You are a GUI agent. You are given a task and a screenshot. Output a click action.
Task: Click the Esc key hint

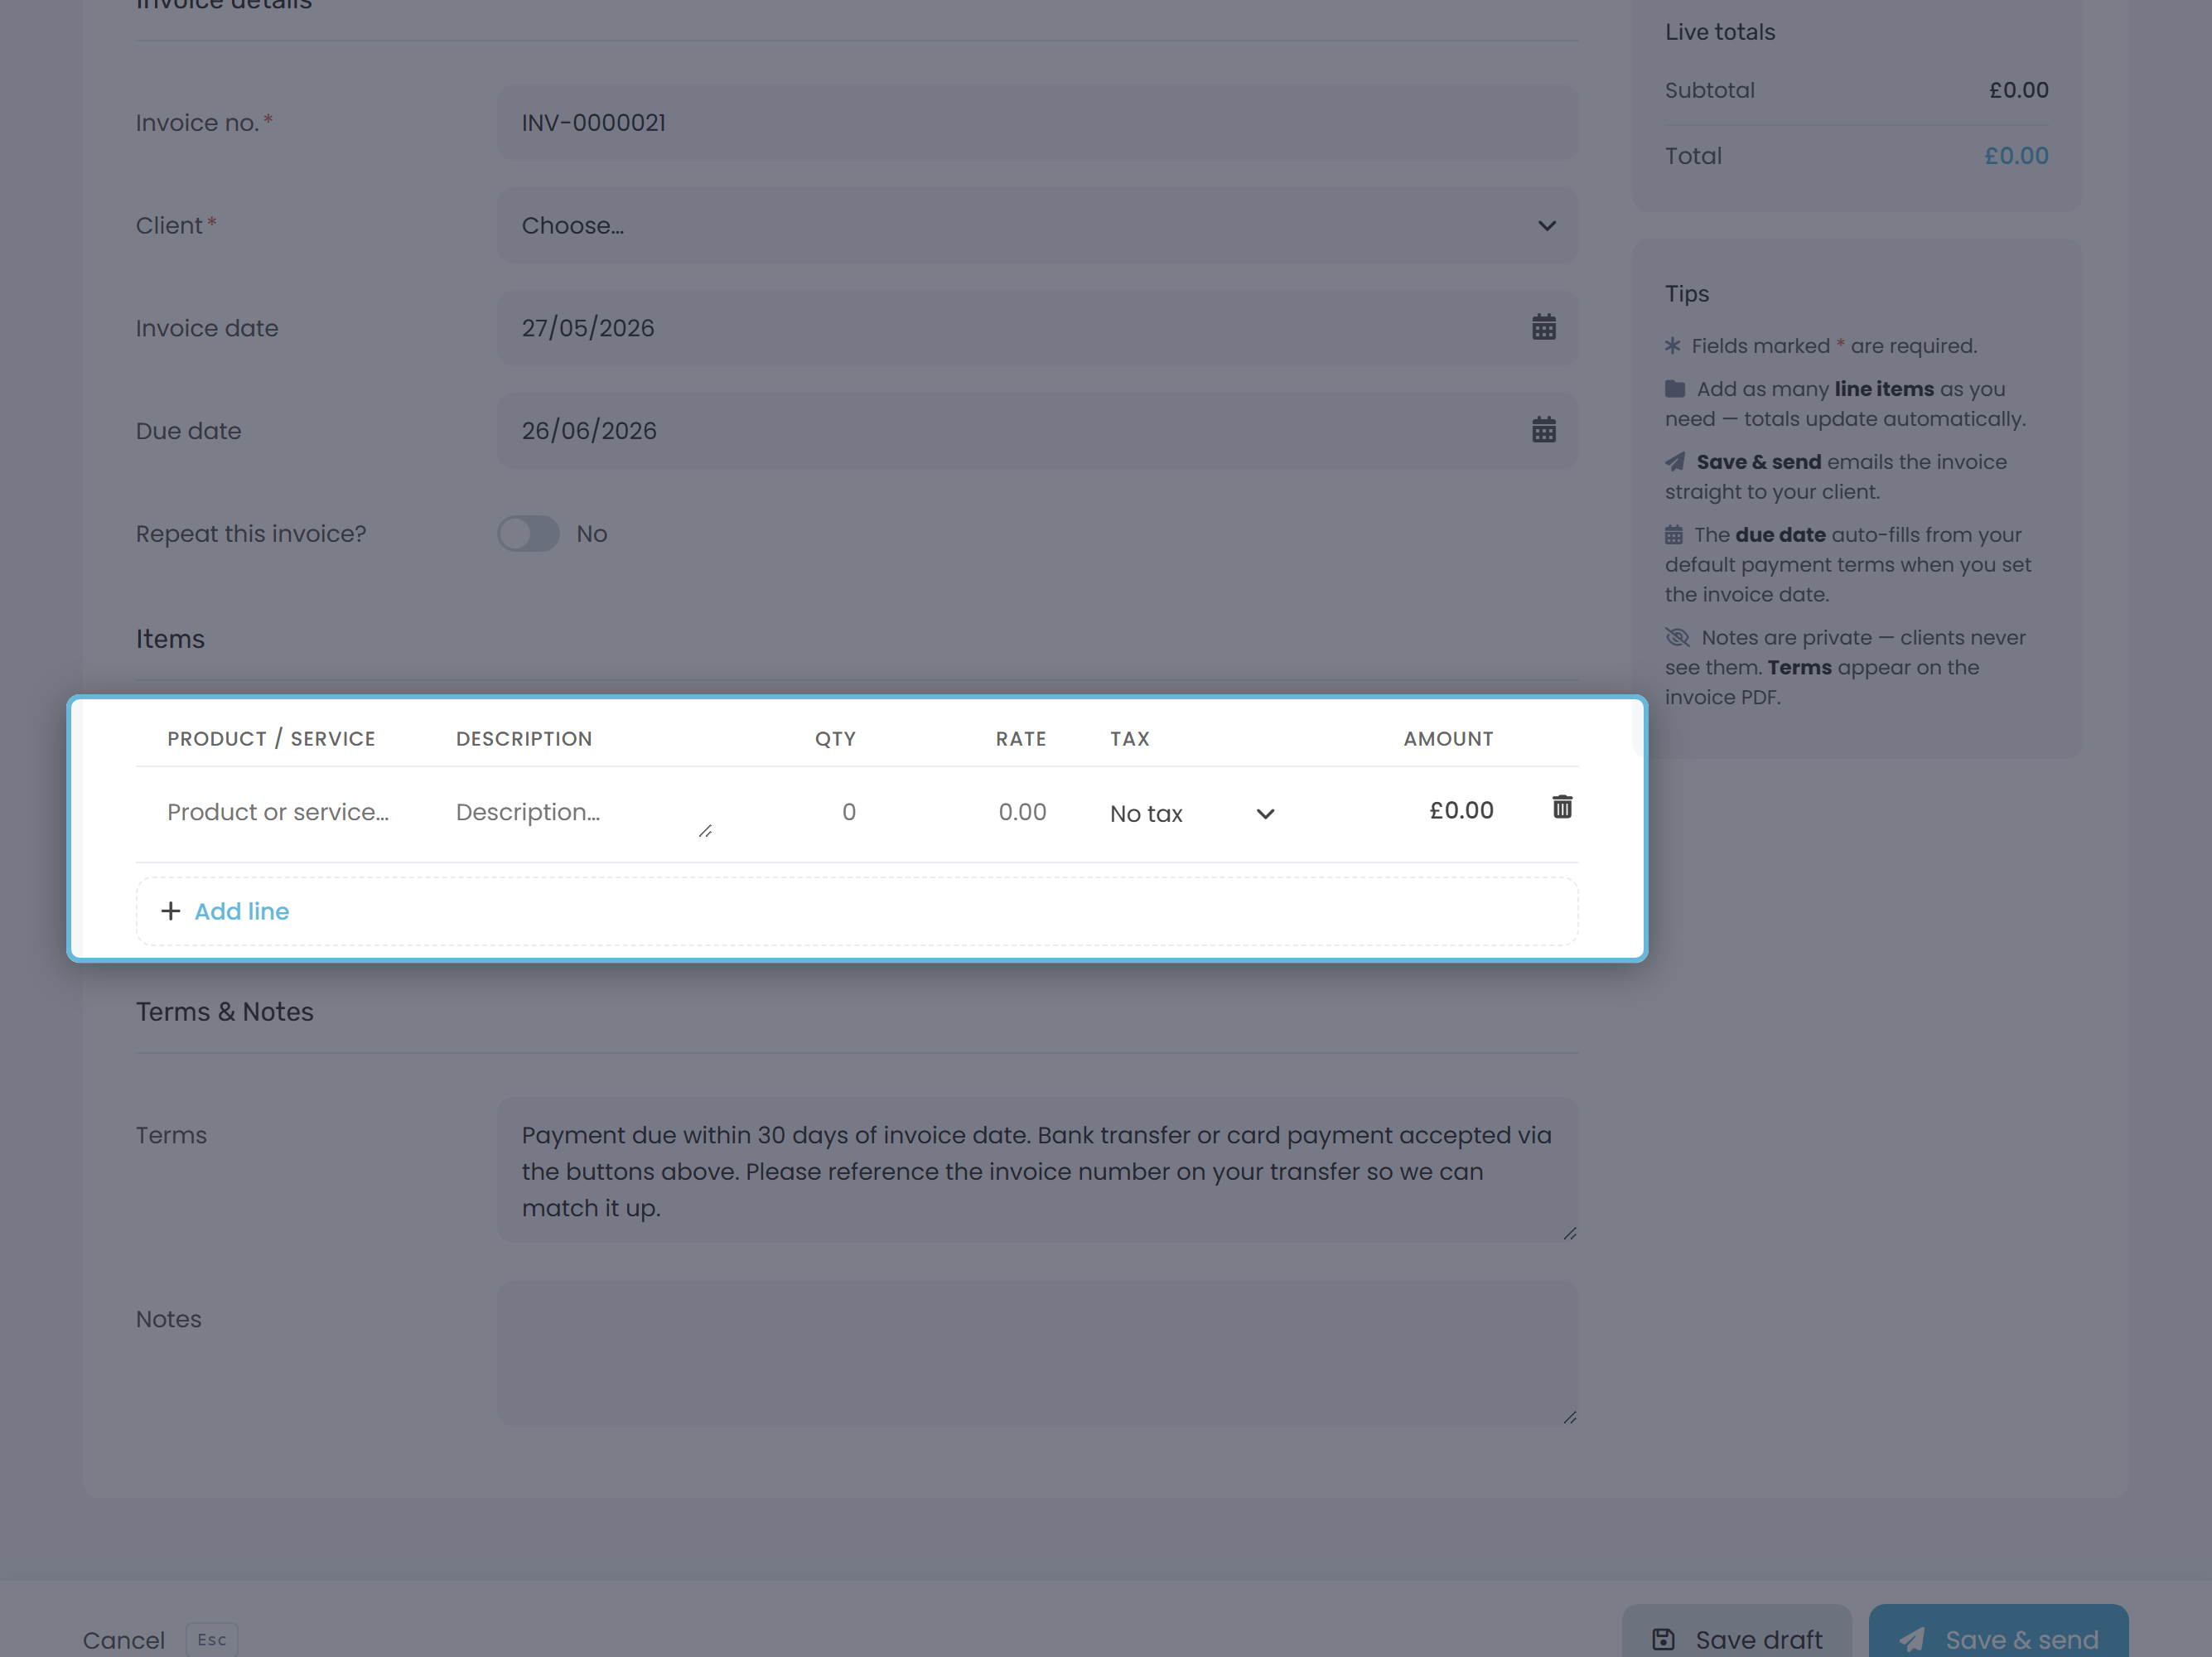(x=212, y=1640)
